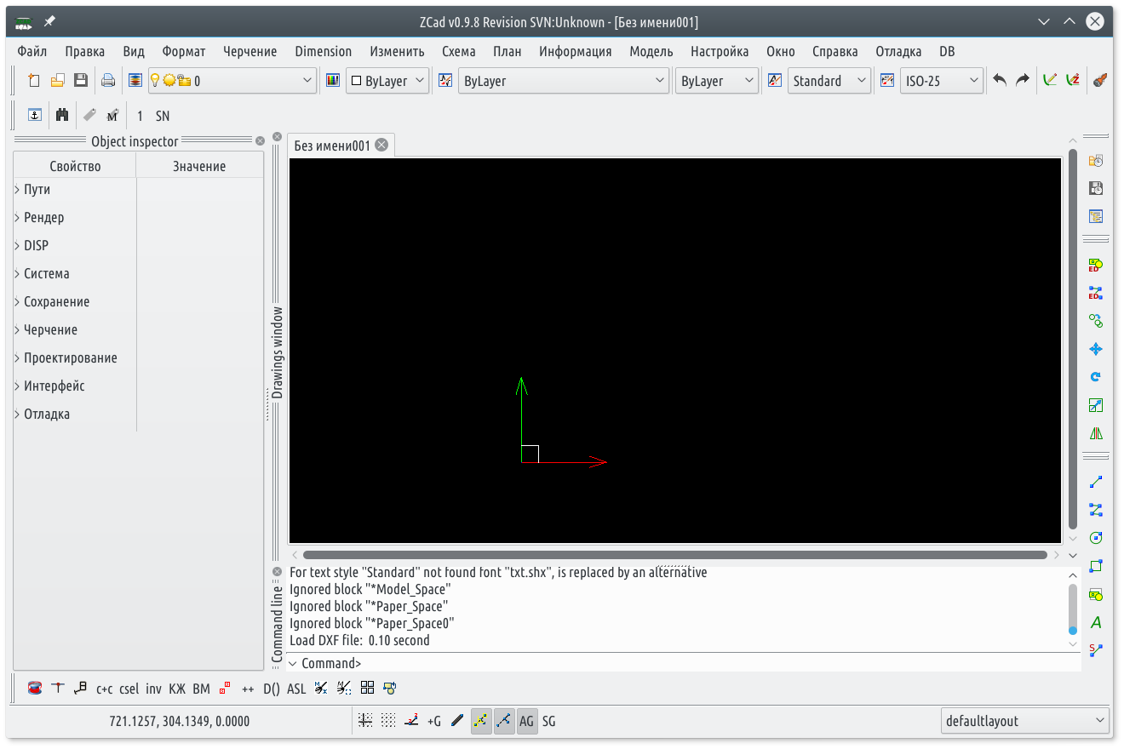The height and width of the screenshot is (749, 1124).
Task: Select the Rotate tool icon
Action: (x=1096, y=377)
